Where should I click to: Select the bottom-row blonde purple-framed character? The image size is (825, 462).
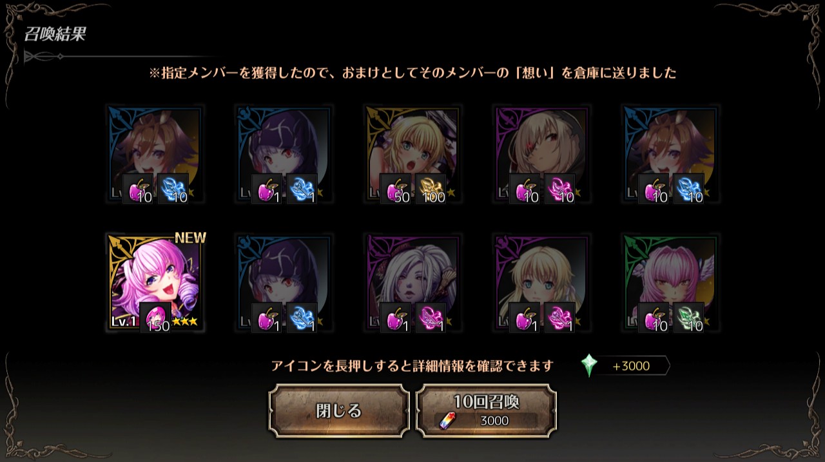tap(542, 283)
